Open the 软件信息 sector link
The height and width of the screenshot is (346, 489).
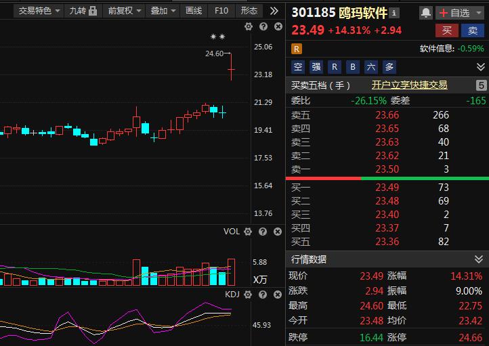452,48
